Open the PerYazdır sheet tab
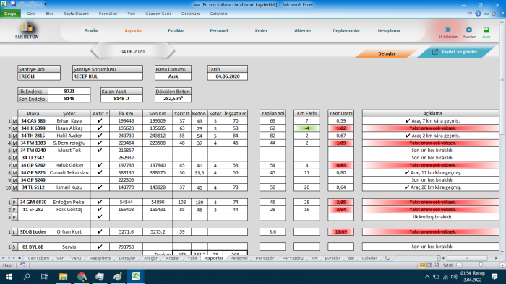Image resolution: width=506 pixels, height=284 pixels. pyautogui.click(x=265, y=258)
